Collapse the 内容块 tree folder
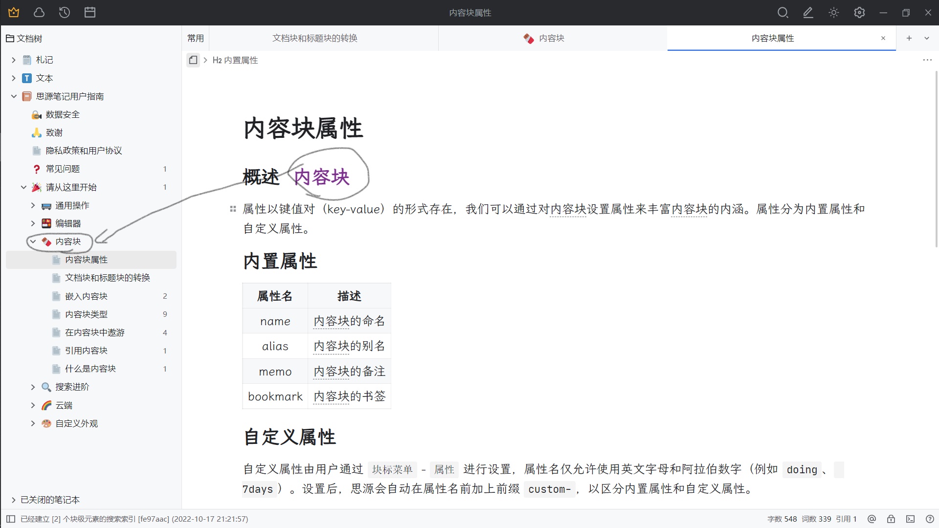The width and height of the screenshot is (939, 528). tap(33, 242)
